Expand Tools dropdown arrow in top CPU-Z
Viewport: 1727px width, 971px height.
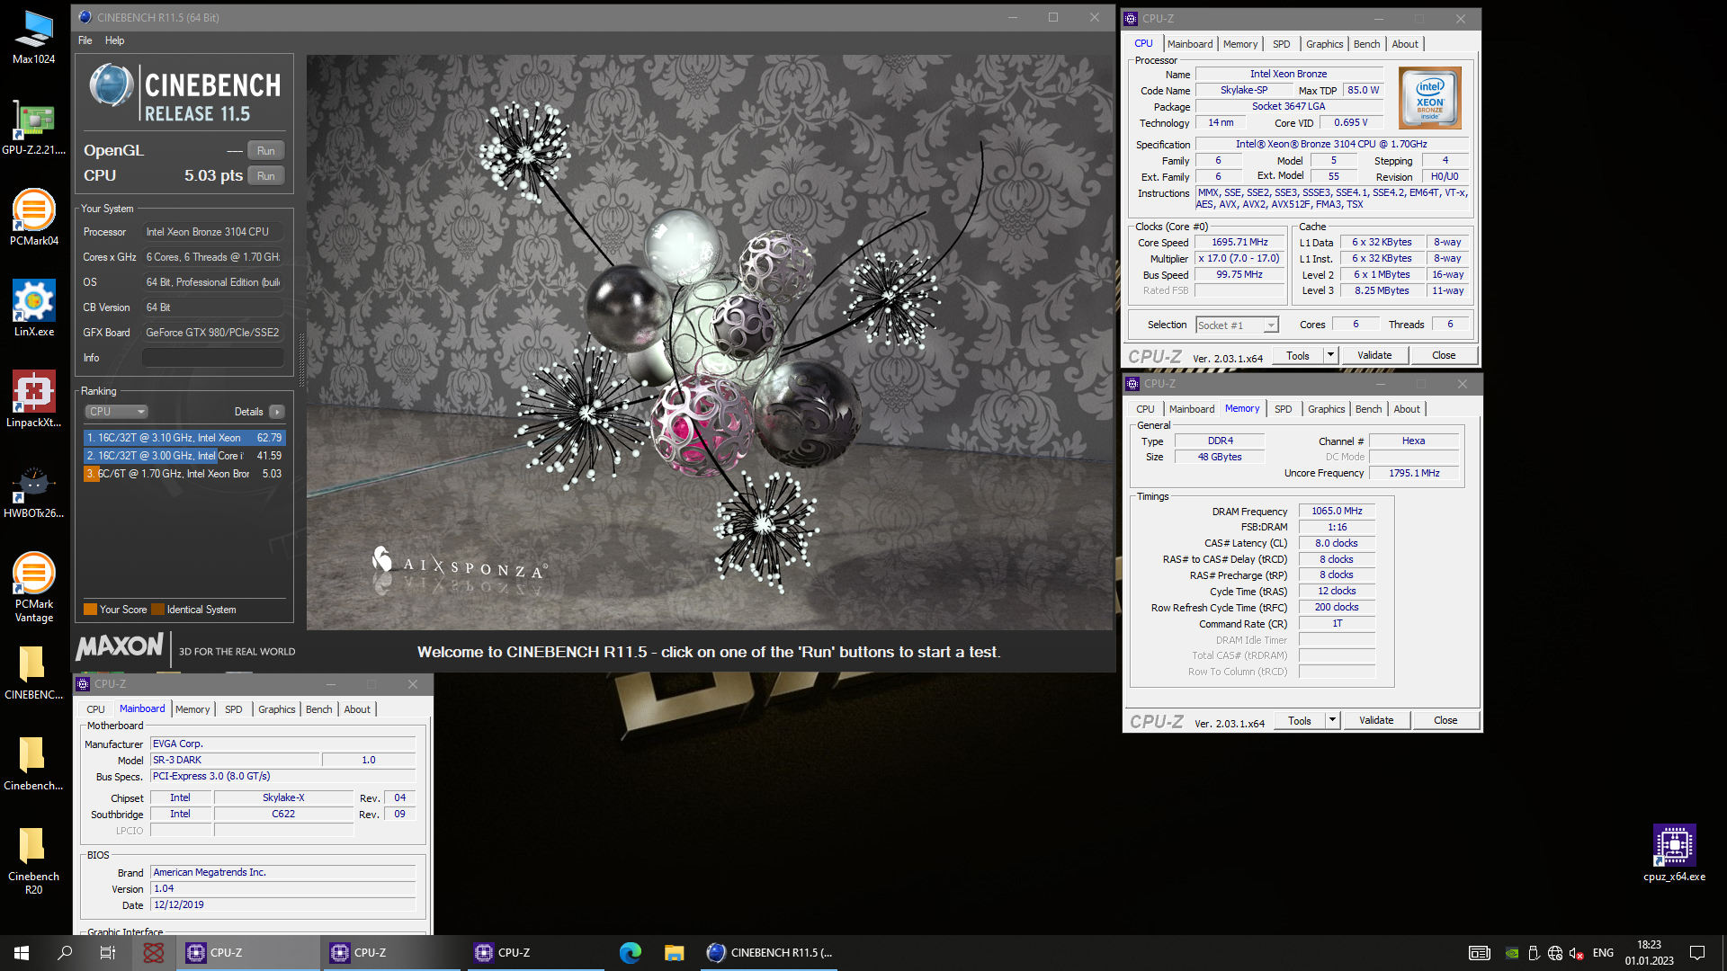tap(1330, 355)
